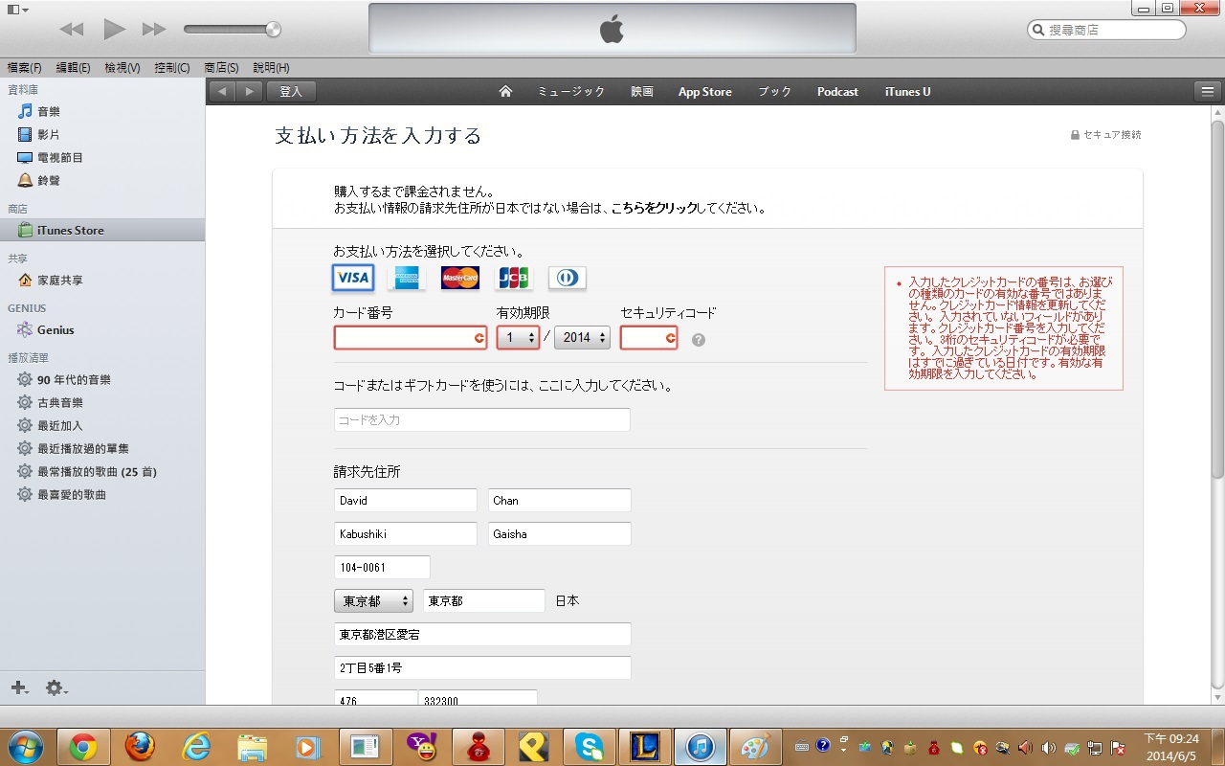Viewport: 1225px width, 766px height.
Task: Switch to 映画 store tab
Action: pos(642,92)
